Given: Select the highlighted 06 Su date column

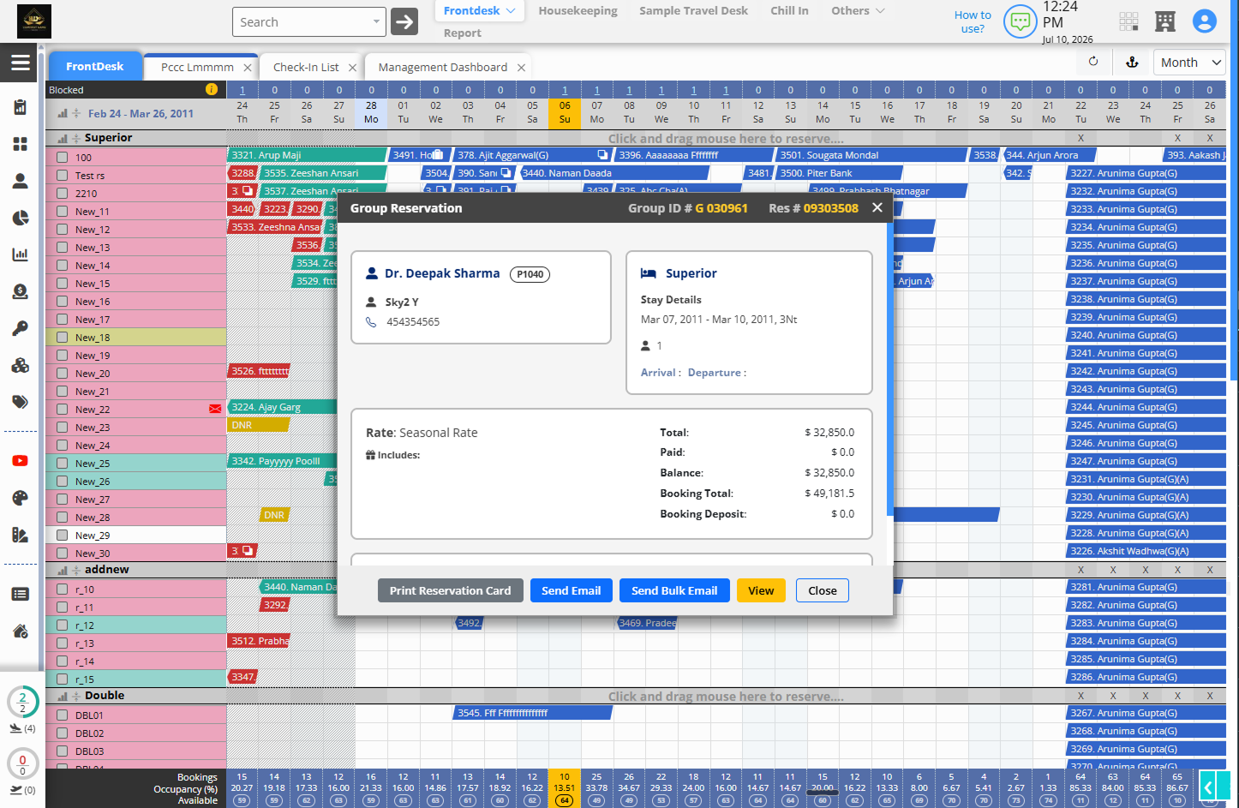Looking at the screenshot, I should tap(565, 112).
